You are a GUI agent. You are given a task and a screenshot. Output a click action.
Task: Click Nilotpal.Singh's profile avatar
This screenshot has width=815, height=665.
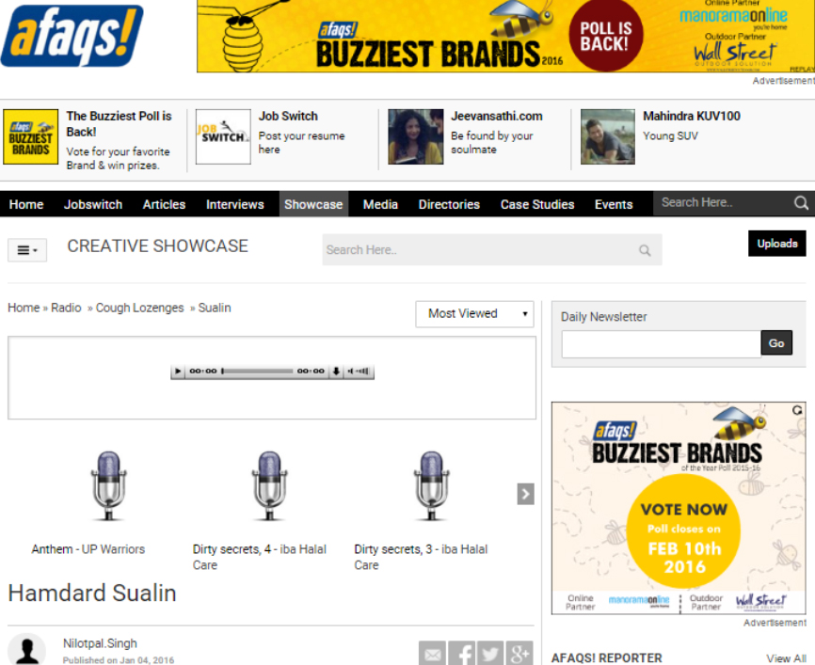tap(27, 649)
